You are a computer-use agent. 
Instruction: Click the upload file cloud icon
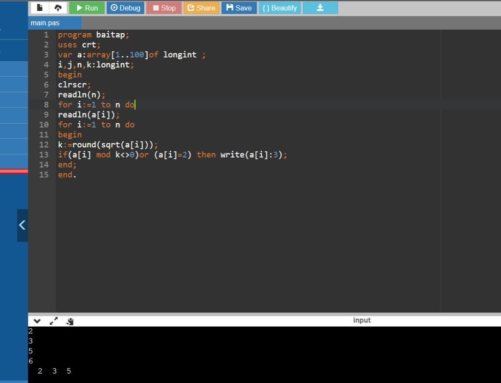[58, 8]
